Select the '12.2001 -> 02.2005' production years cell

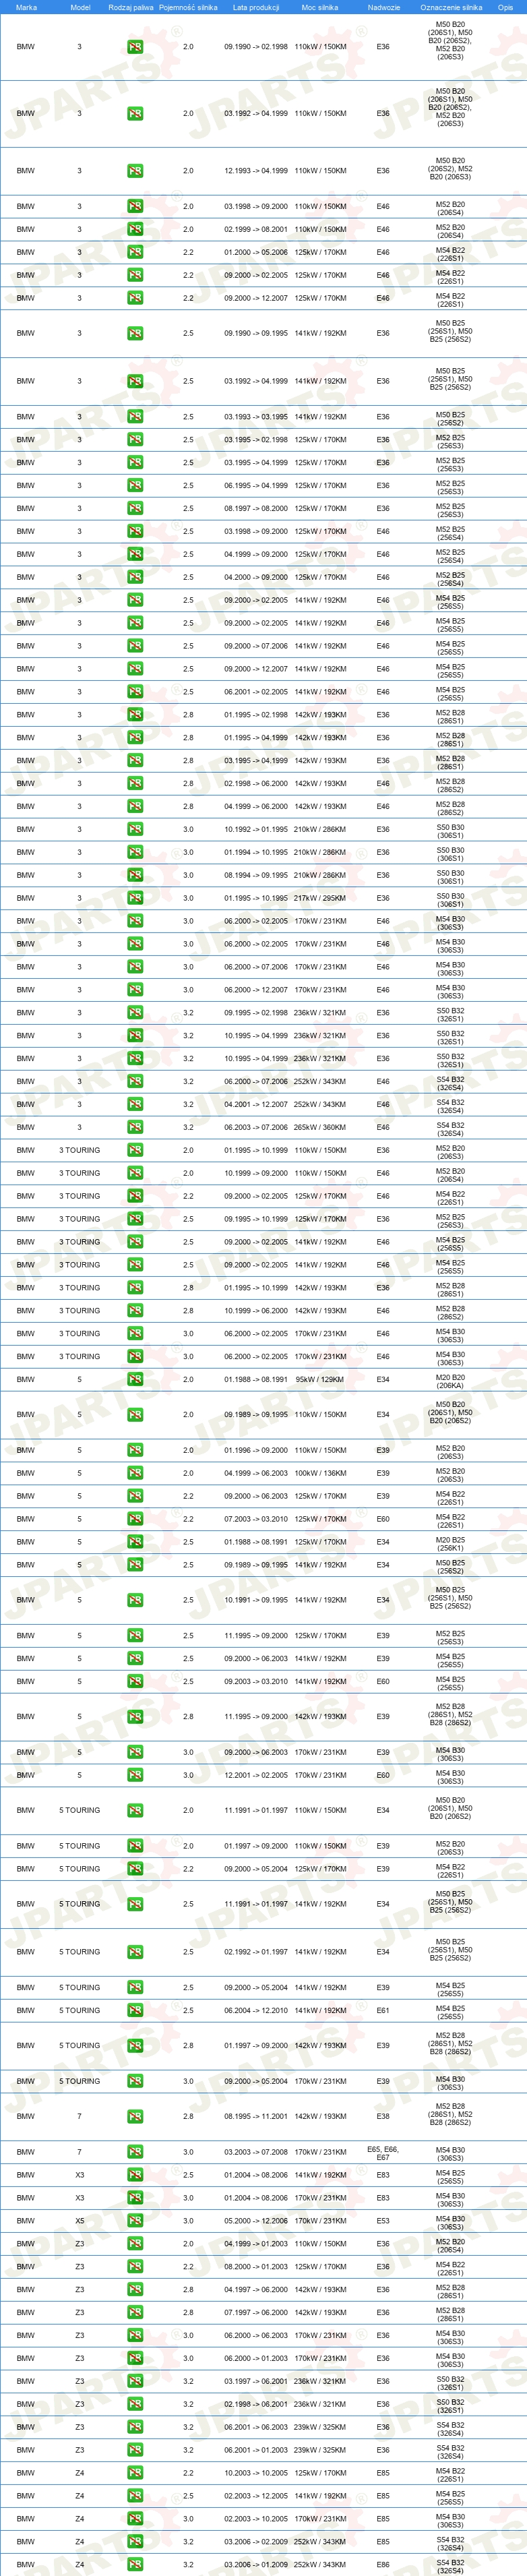click(x=256, y=1775)
